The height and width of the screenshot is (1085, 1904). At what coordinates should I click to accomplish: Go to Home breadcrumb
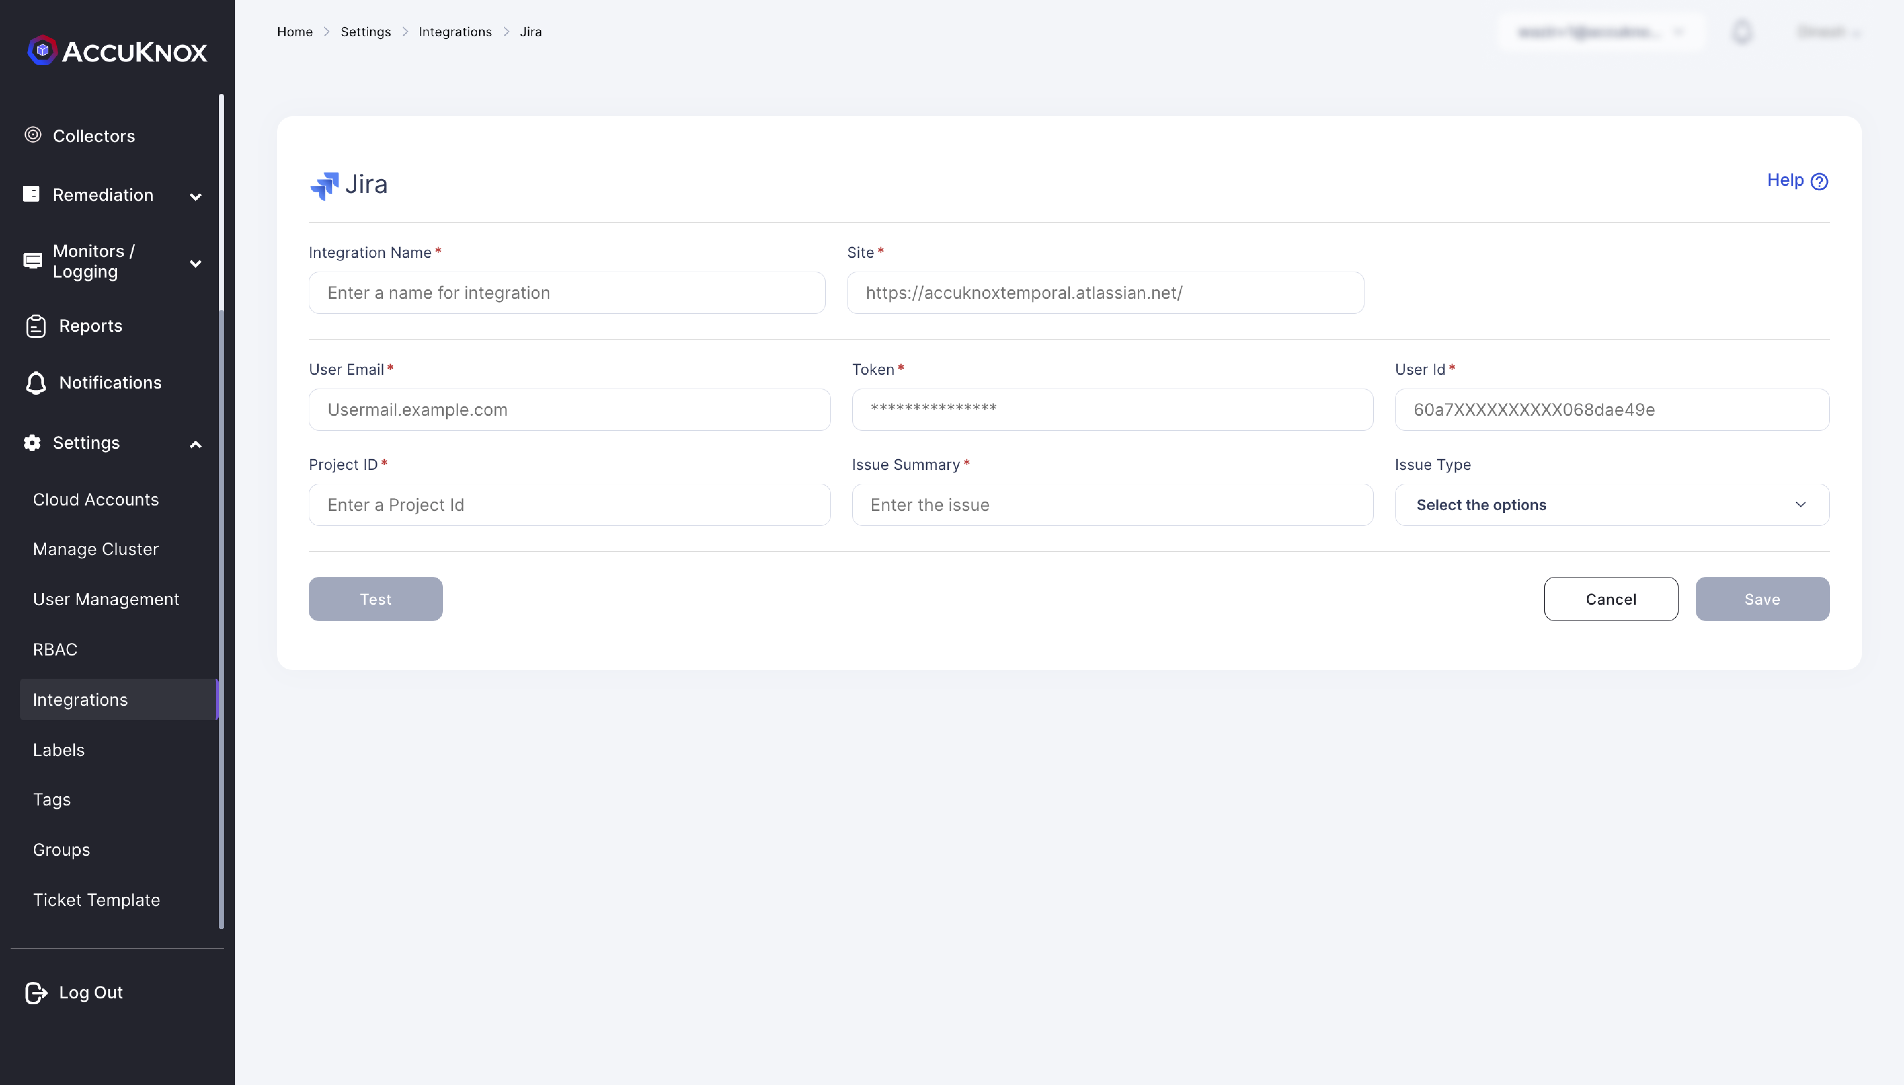[x=295, y=31]
